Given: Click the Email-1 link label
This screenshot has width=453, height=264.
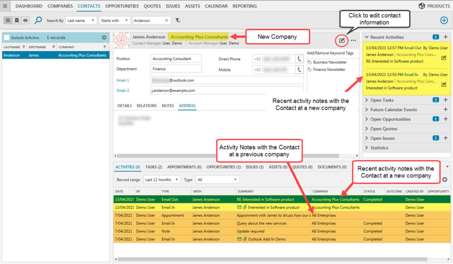Looking at the screenshot, I should pos(123,80).
